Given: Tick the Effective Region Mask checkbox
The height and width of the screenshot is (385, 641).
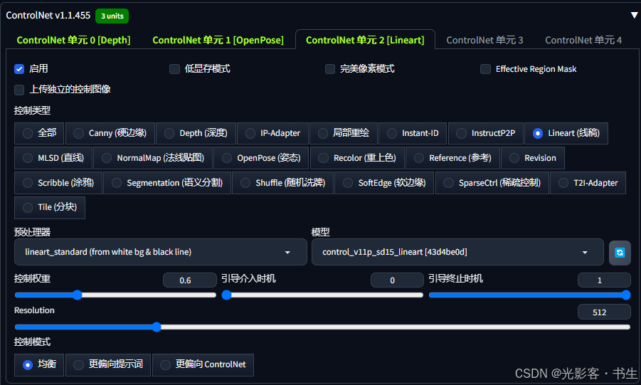Looking at the screenshot, I should point(485,69).
